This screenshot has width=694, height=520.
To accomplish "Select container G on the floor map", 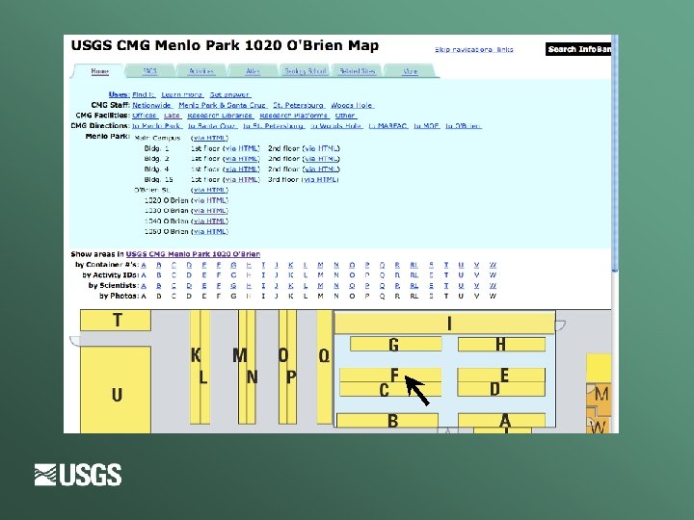I will tap(396, 344).
